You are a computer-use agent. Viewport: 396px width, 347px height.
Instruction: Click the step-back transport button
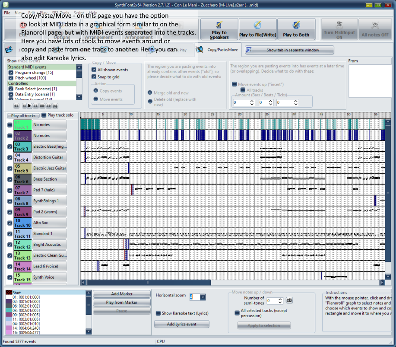pos(24,106)
